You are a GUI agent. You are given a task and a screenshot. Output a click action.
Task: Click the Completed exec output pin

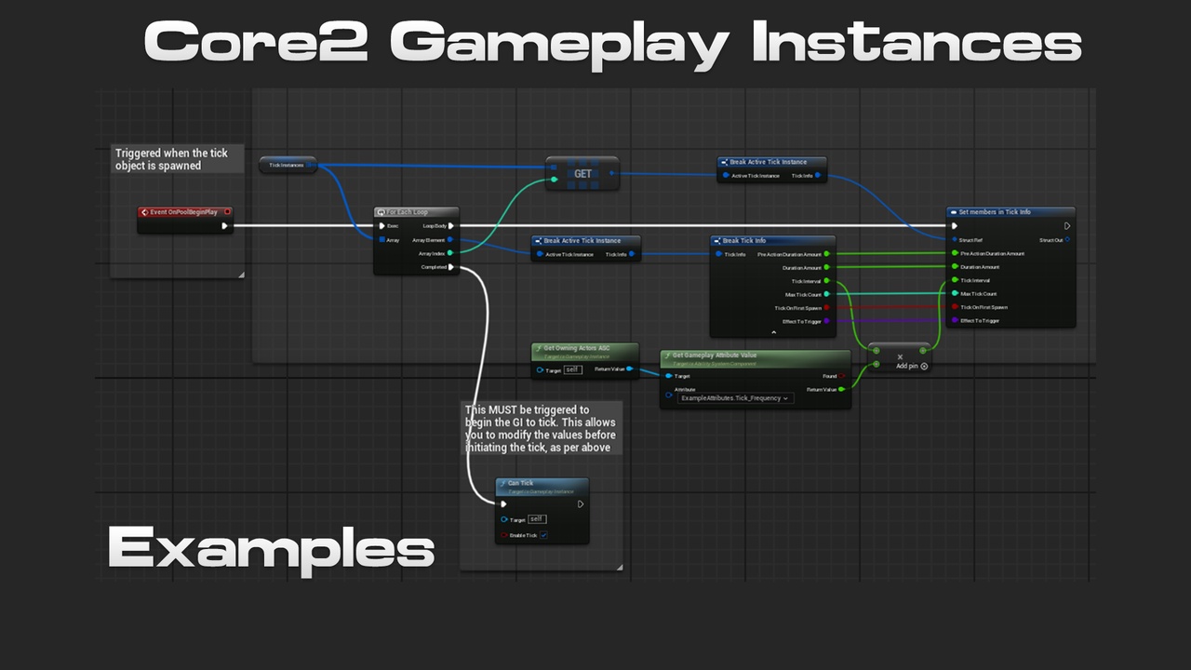click(451, 267)
